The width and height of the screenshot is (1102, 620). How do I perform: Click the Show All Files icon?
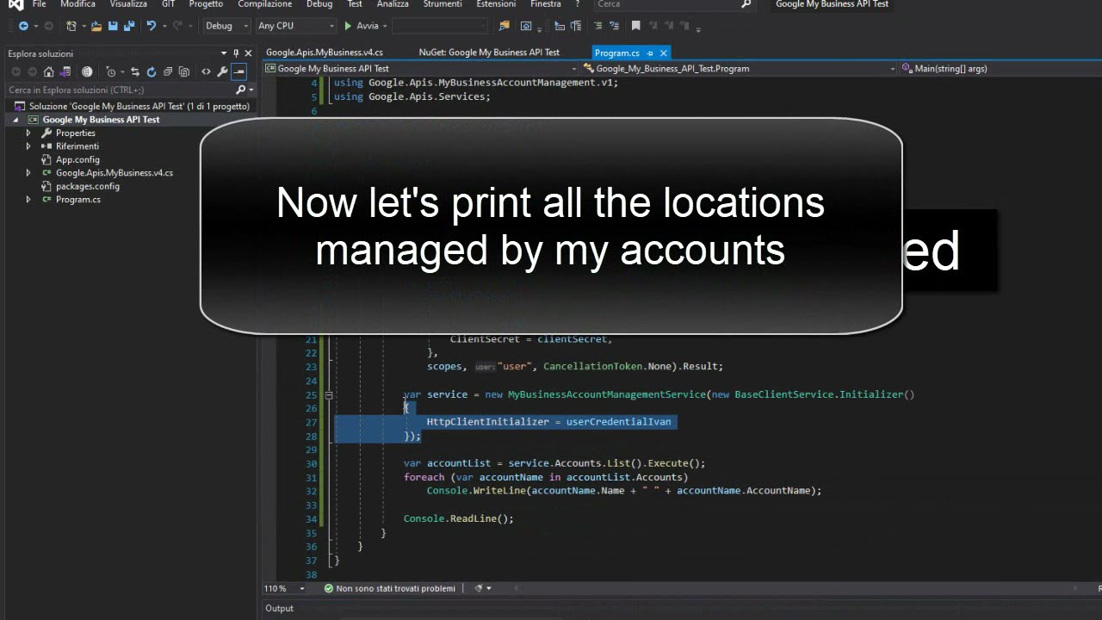tap(183, 71)
